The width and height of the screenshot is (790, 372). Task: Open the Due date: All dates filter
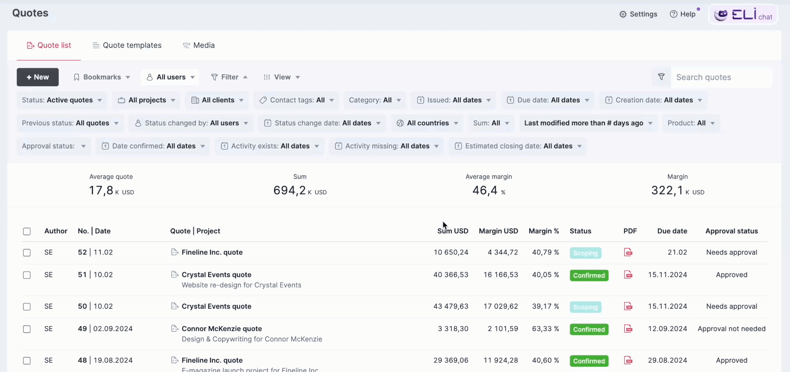click(548, 100)
